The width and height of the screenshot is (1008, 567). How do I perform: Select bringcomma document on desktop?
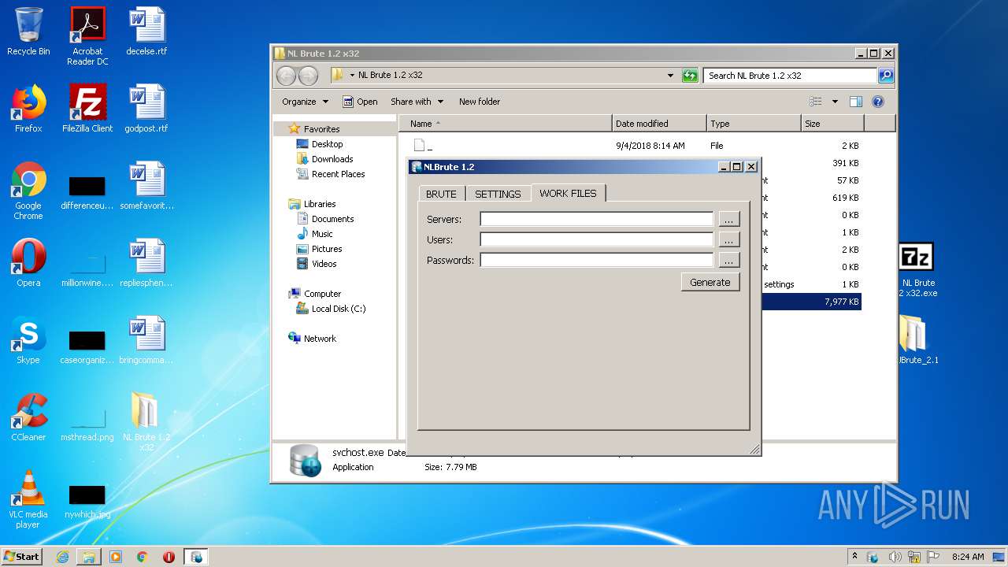(x=146, y=340)
